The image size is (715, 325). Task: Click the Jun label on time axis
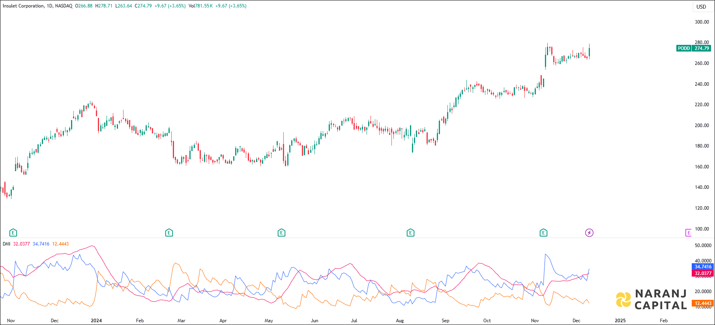click(314, 321)
